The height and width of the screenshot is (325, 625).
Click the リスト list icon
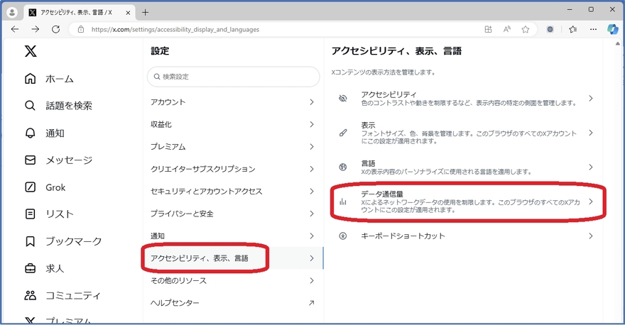(x=31, y=214)
